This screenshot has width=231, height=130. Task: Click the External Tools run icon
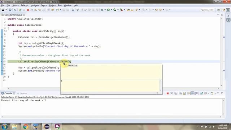click(x=121, y=10)
